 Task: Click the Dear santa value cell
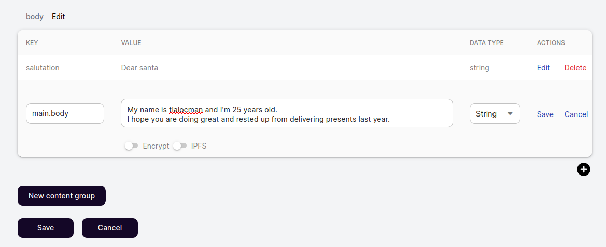click(139, 67)
